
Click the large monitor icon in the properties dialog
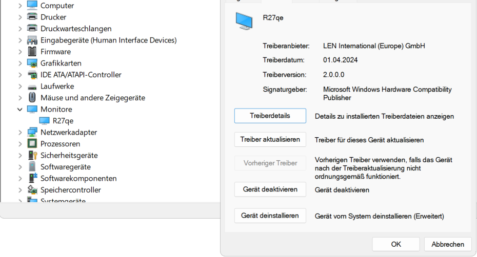(x=244, y=20)
